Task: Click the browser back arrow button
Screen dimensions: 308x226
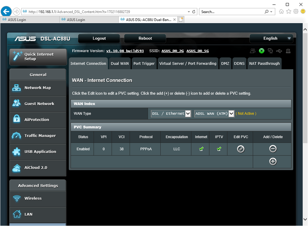Action: click(6, 12)
